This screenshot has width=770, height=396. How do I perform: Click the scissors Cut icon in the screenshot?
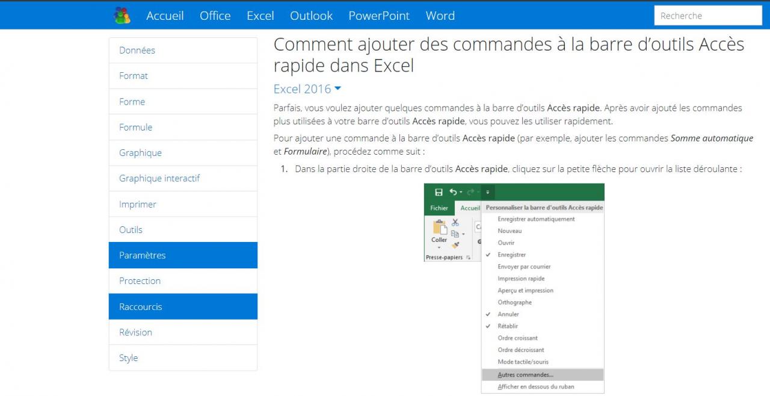click(x=455, y=222)
